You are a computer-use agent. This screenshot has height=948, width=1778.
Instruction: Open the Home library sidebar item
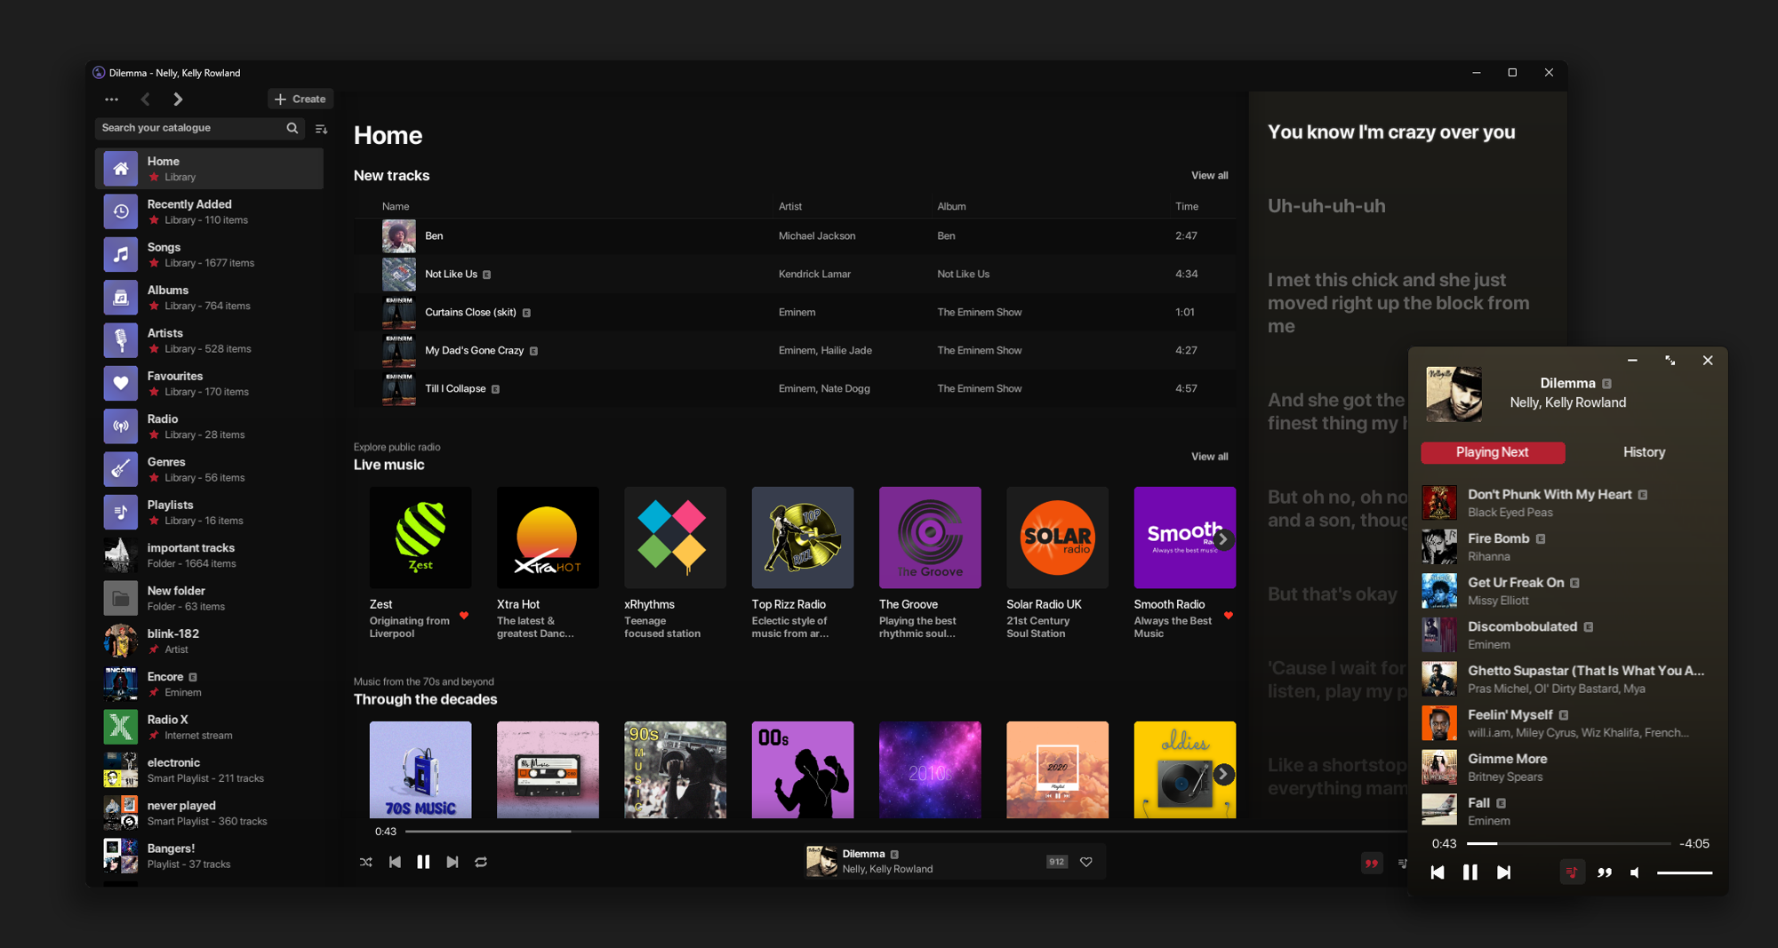pyautogui.click(x=209, y=169)
